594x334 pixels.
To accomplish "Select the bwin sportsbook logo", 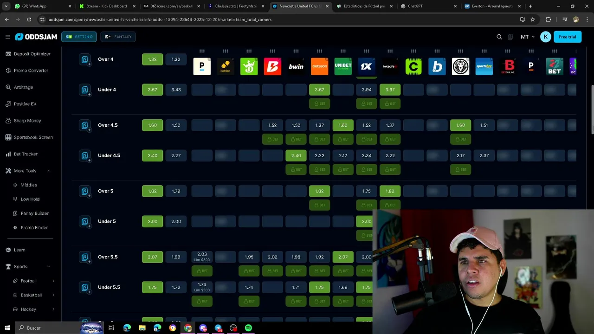I will [296, 66].
